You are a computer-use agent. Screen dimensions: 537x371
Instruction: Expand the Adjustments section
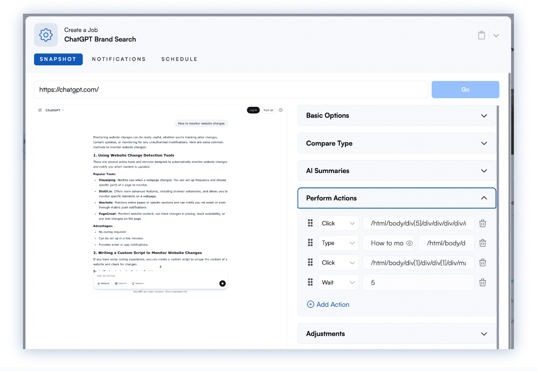point(397,334)
